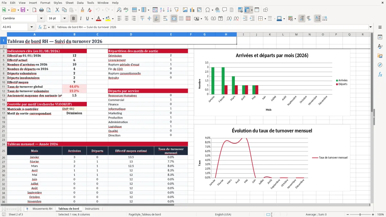Toggle Wrap Text
The width and height of the screenshot is (386, 217).
[165, 19]
